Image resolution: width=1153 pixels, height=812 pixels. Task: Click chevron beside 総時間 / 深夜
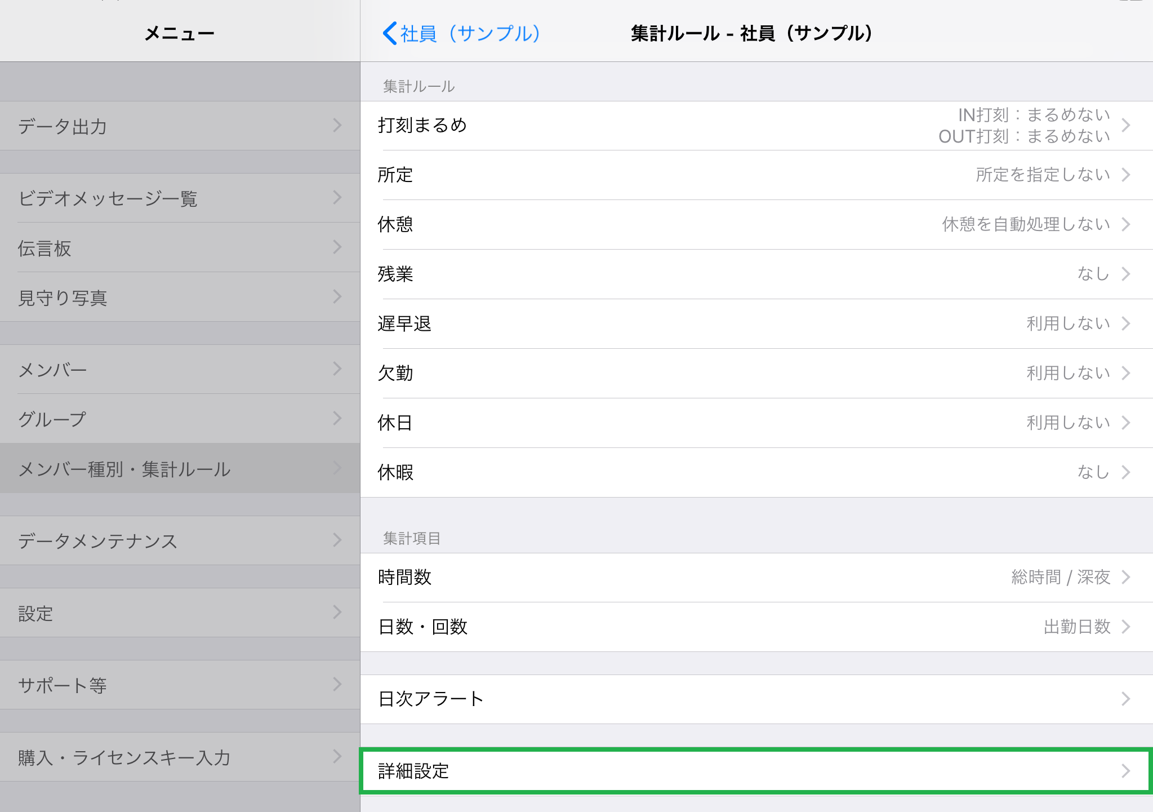click(1126, 577)
